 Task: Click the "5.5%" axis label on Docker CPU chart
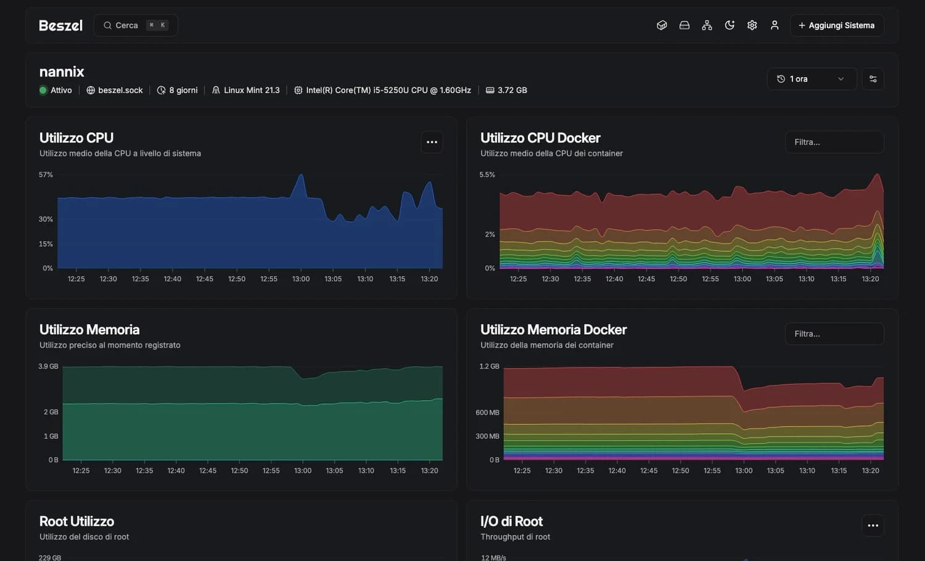coord(487,175)
